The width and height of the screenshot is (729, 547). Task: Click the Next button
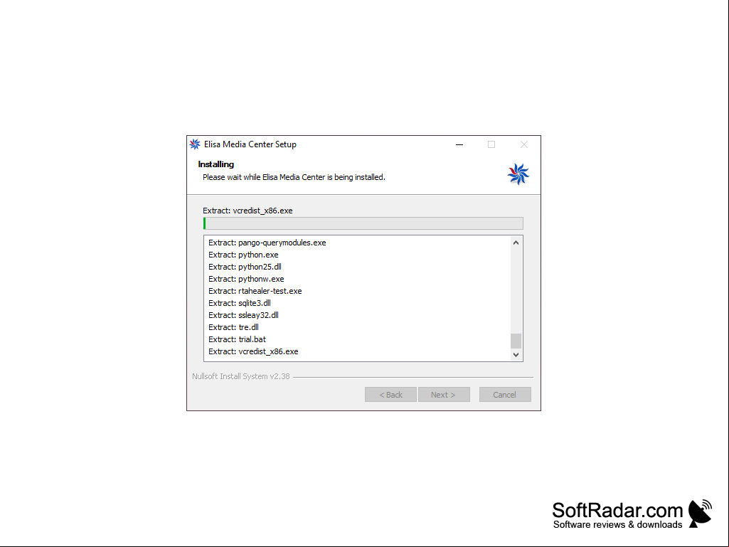tap(444, 395)
